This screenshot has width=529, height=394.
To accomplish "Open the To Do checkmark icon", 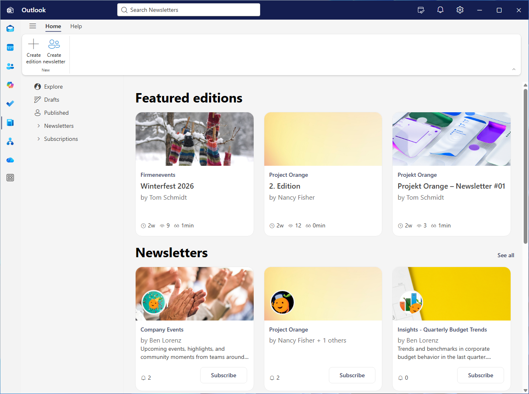I will (10, 104).
